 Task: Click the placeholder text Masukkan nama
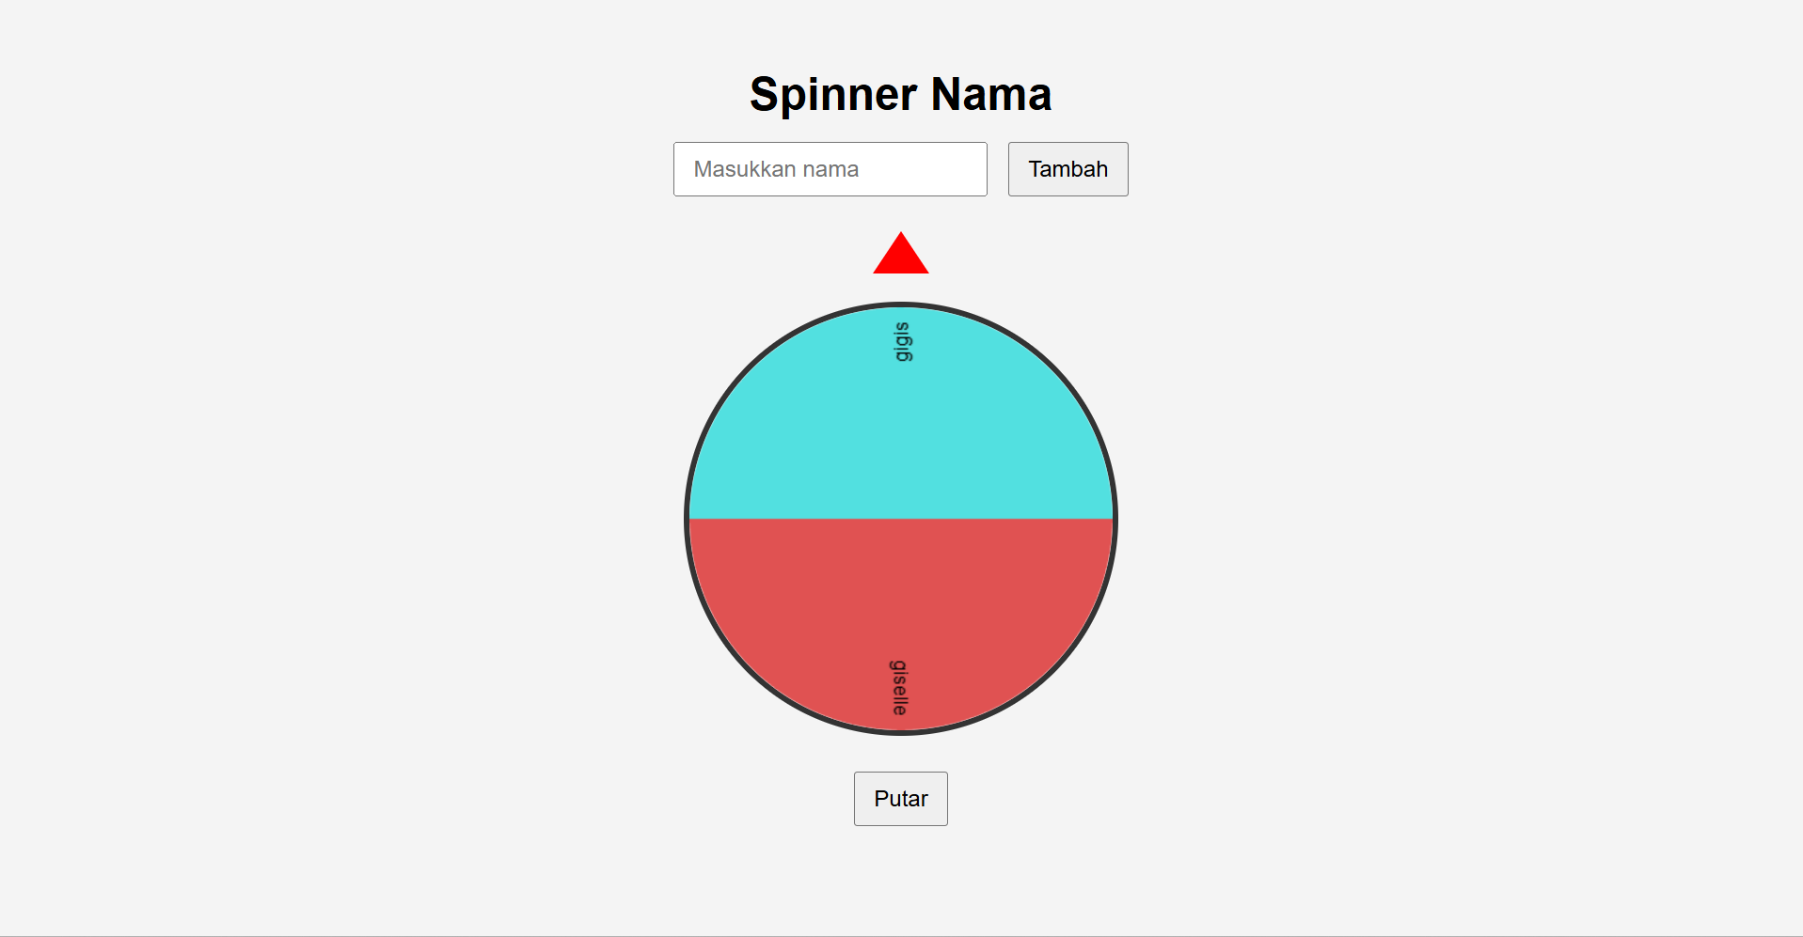776,169
